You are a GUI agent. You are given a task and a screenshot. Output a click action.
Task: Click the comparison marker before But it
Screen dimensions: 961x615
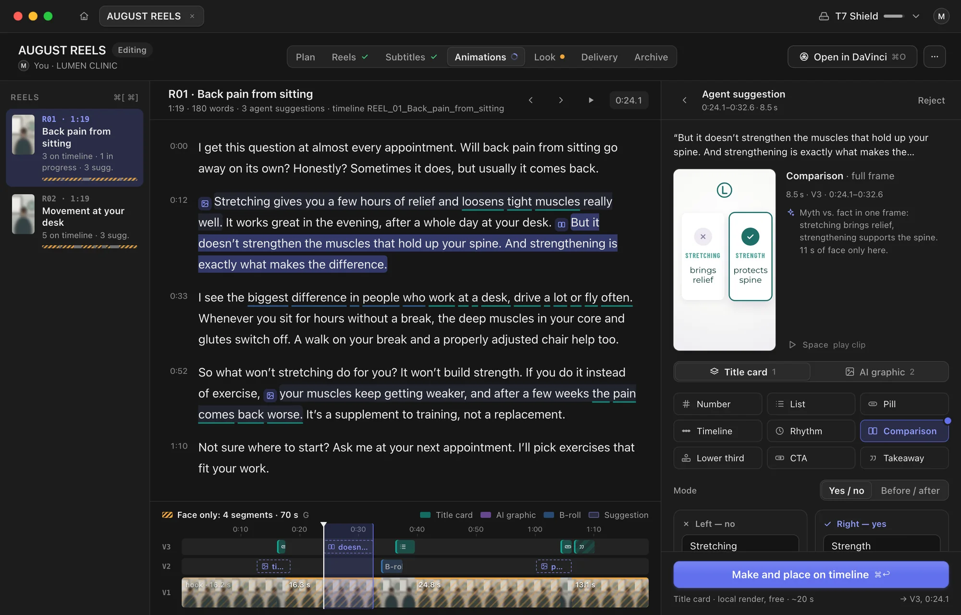(x=561, y=225)
